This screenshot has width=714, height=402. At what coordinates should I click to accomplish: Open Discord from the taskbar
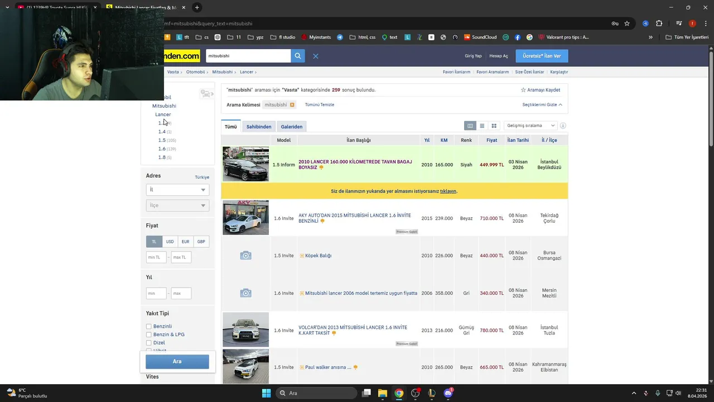(448, 393)
